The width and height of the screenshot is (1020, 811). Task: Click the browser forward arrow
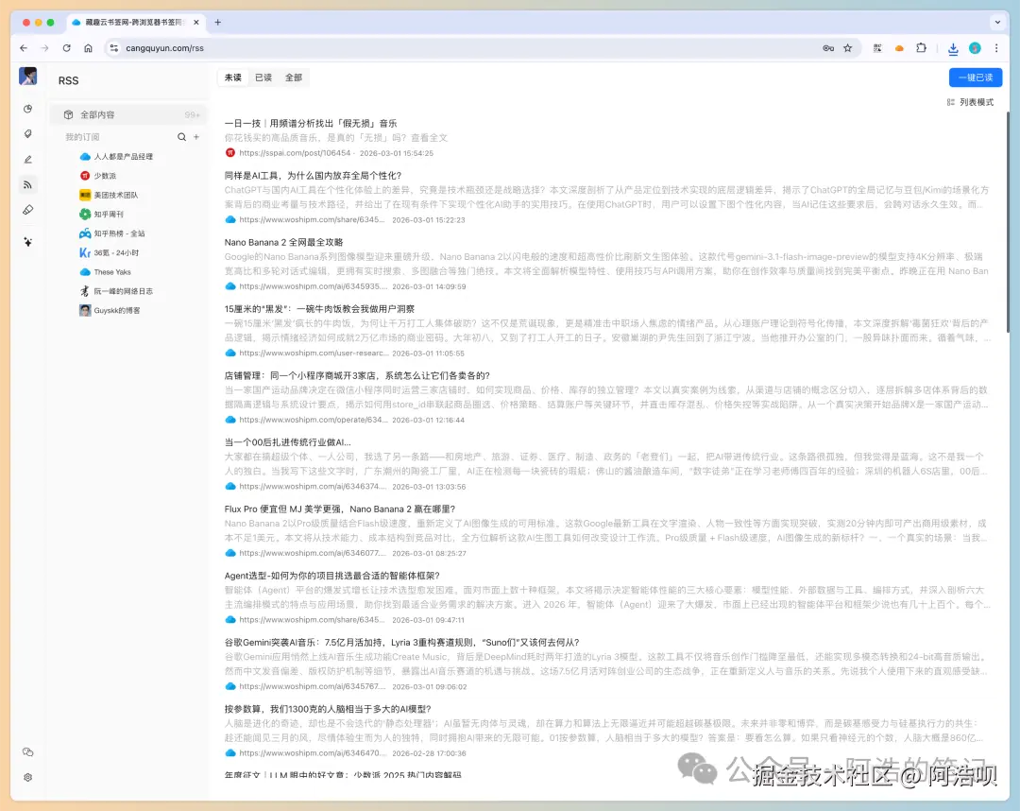pos(45,48)
